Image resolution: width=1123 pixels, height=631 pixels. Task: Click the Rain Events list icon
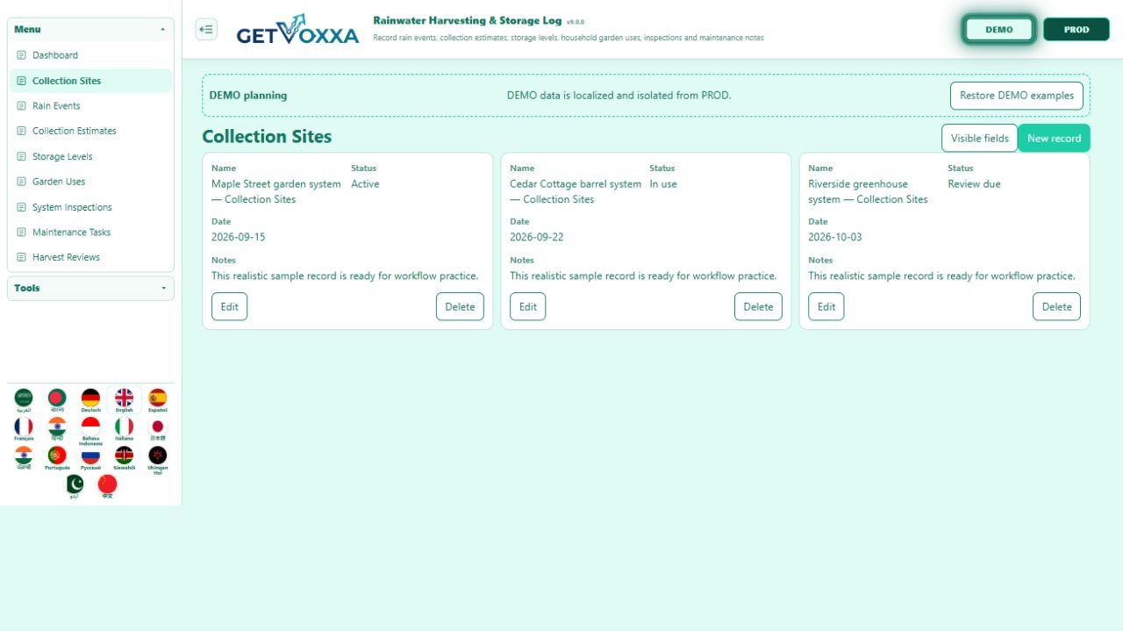pos(21,106)
